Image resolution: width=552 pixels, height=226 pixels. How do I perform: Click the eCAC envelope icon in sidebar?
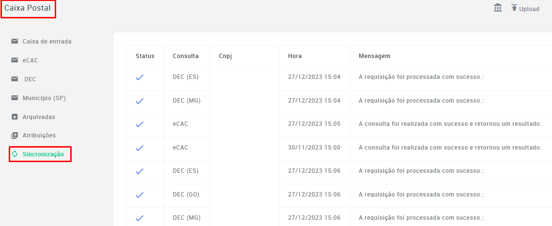pos(15,60)
